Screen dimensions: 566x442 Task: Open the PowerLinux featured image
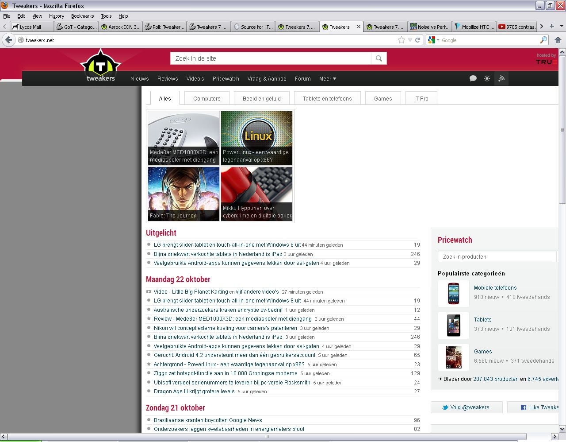[256, 138]
